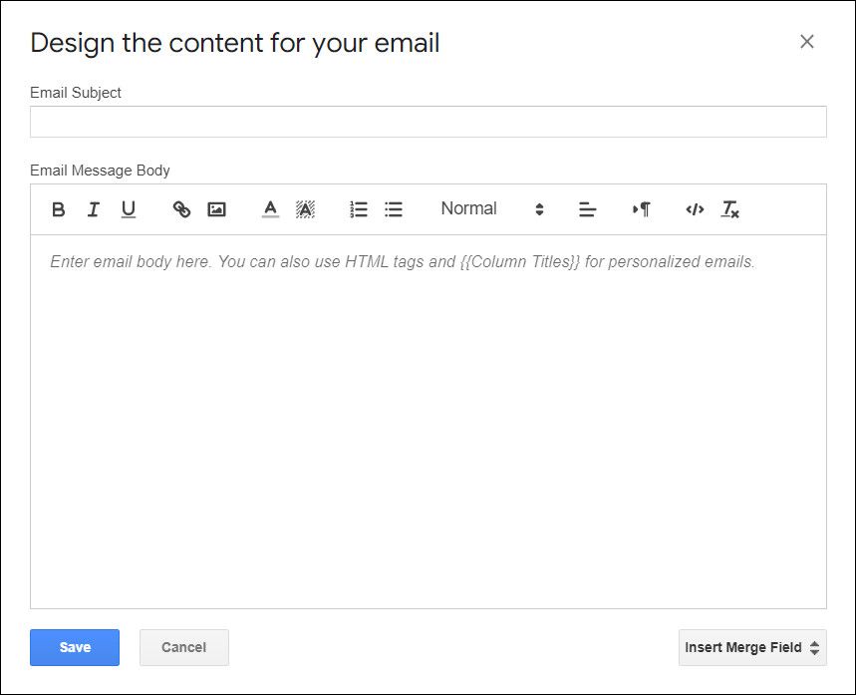Clear text formatting
856x695 pixels.
(x=729, y=209)
